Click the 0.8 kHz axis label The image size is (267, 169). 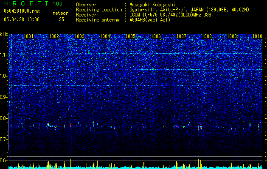pyautogui.click(x=4, y=118)
